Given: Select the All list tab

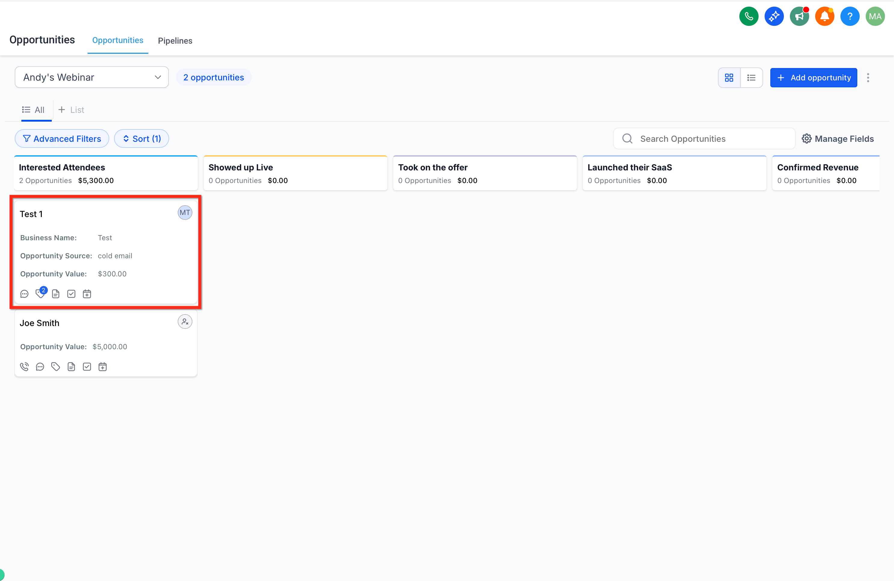Looking at the screenshot, I should 33,110.
